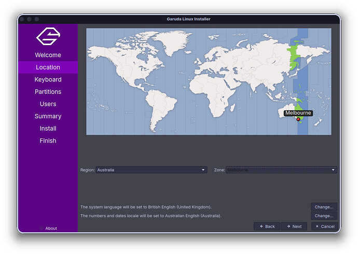Select the Location step in sidebar
The height and width of the screenshot is (254, 358).
click(48, 67)
